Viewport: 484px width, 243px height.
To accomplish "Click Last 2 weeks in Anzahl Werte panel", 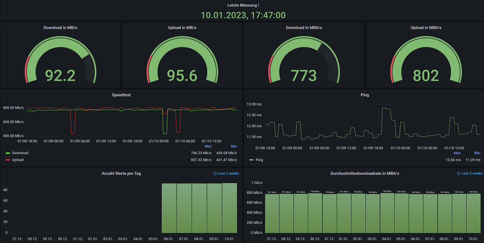I will tap(229, 174).
